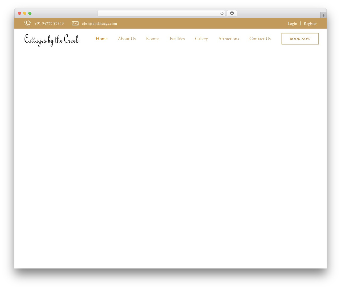Email cbtc@kodaistays.com

click(99, 23)
